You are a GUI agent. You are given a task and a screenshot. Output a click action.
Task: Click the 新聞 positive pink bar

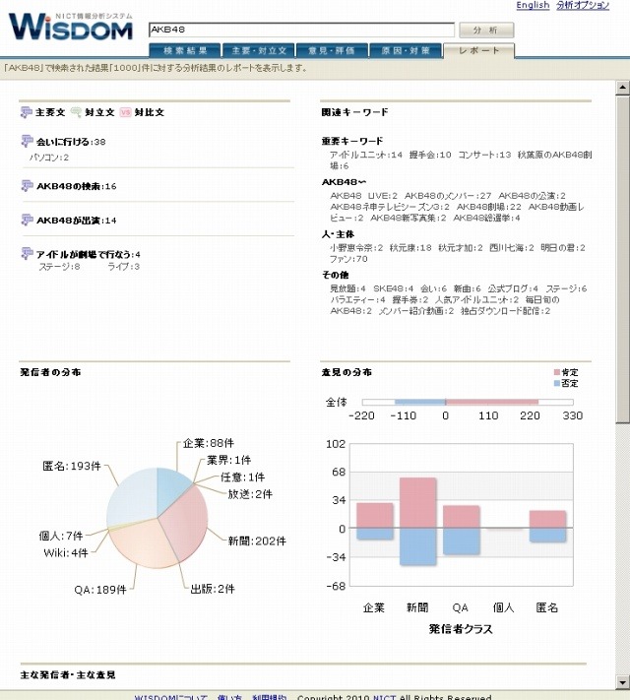[x=418, y=503]
